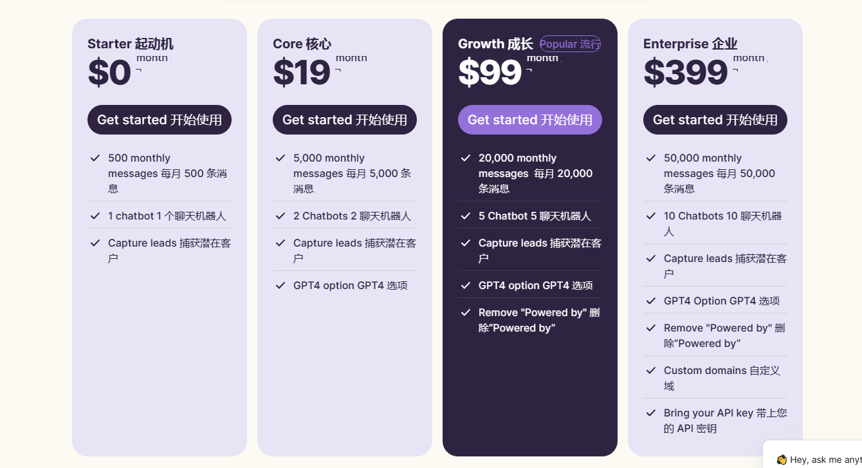This screenshot has height=468, width=862.
Task: Click checkmark beside 500 monthly messages
Action: pyautogui.click(x=95, y=158)
